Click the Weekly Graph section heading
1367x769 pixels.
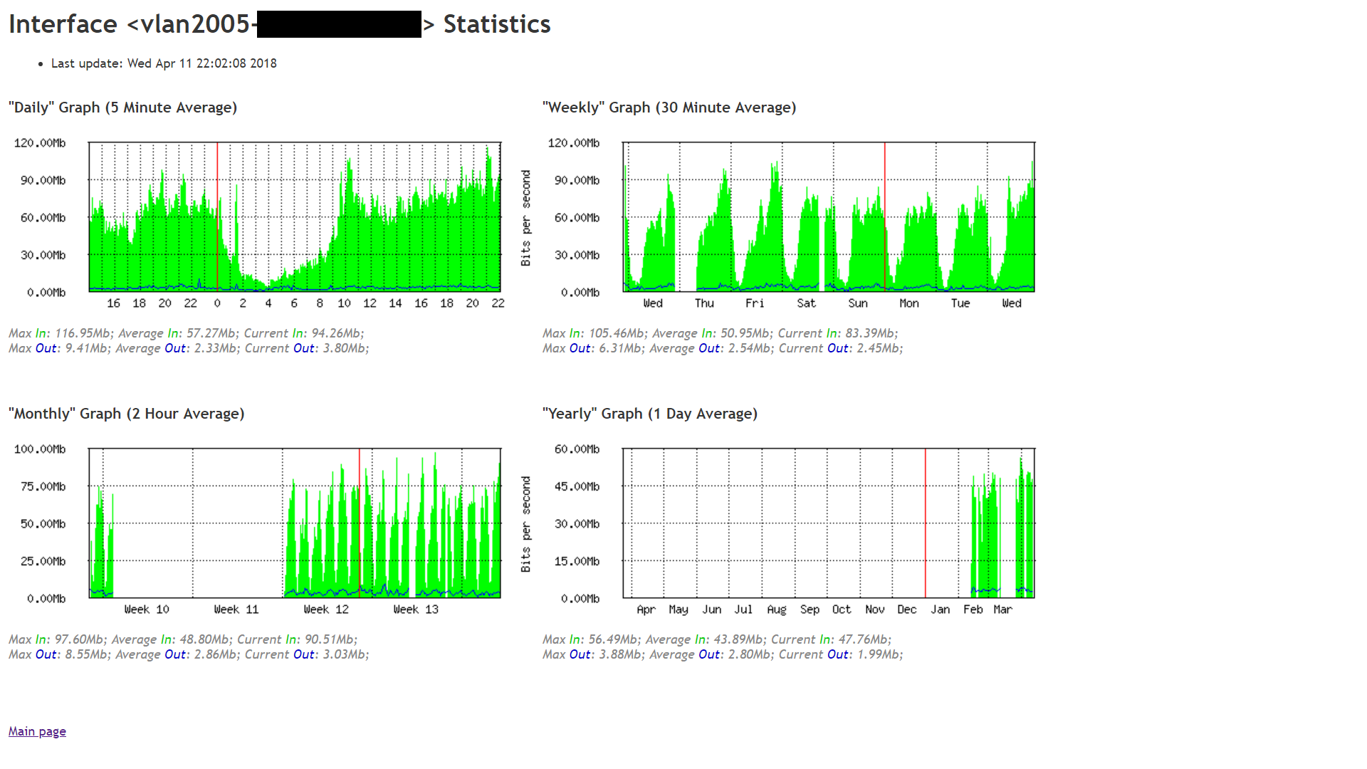pyautogui.click(x=669, y=108)
